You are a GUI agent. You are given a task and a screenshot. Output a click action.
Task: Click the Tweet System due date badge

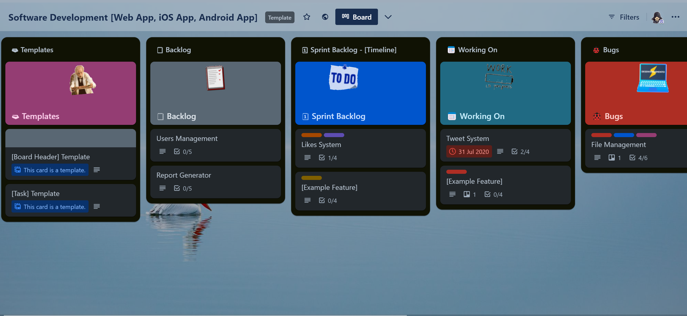[x=469, y=151]
